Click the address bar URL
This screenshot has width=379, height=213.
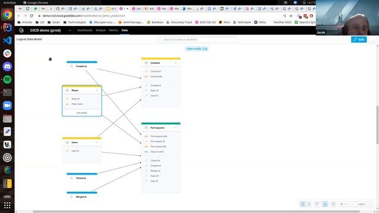coord(83,16)
